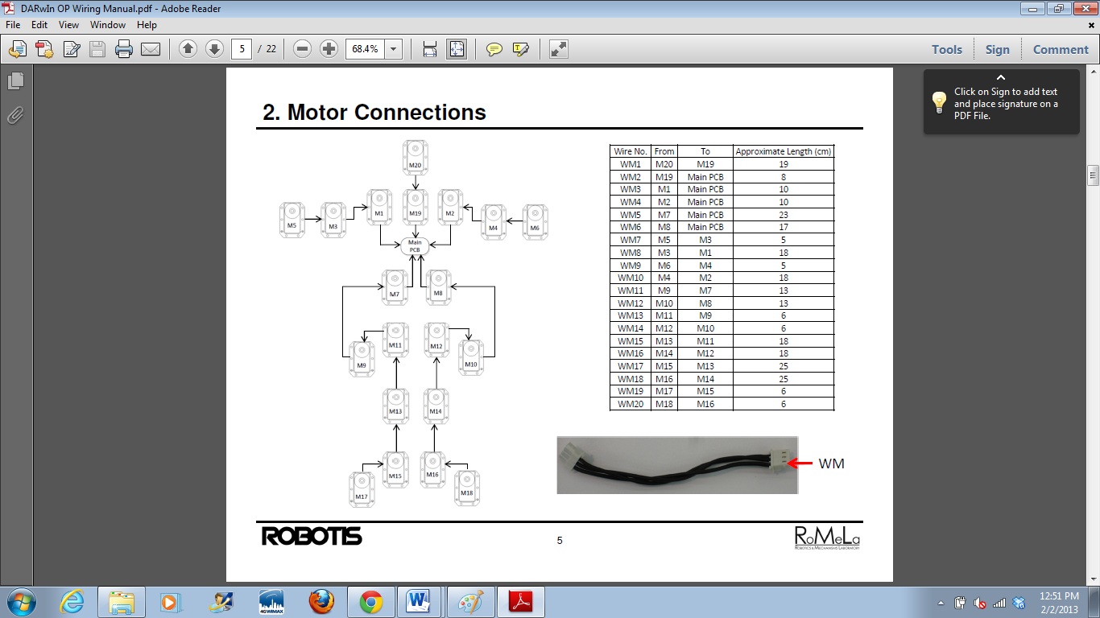Open the Edit menu
Viewport: 1100px width, 618px height.
39,25
